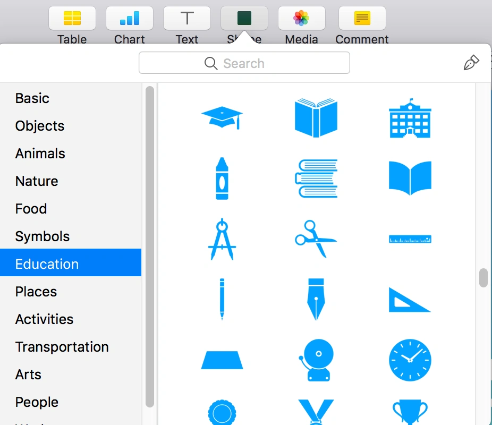Image resolution: width=492 pixels, height=425 pixels.
Task: Click the Text toolbar button
Action: [x=187, y=18]
